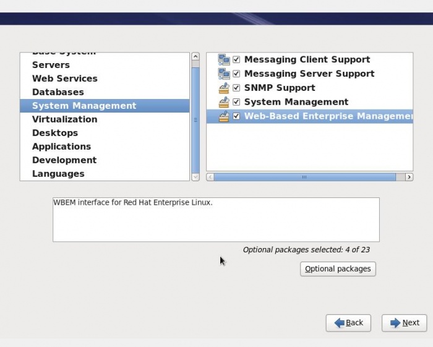Click 'Optional packages selected: 4 of 23' text
The image size is (433, 347).
pyautogui.click(x=306, y=250)
